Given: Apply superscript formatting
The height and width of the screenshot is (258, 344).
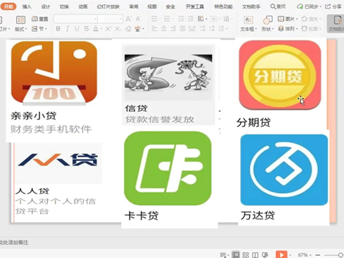Looking at the screenshot, I should [108, 29].
